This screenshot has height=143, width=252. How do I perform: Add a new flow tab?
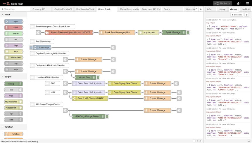201,9
